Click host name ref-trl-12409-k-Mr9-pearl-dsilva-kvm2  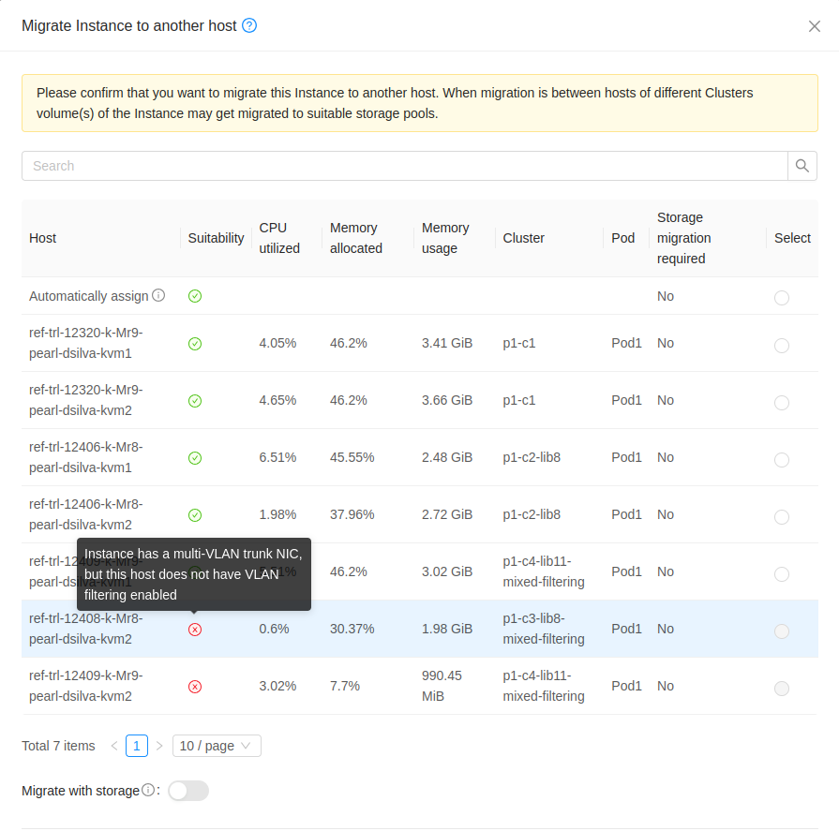click(85, 686)
